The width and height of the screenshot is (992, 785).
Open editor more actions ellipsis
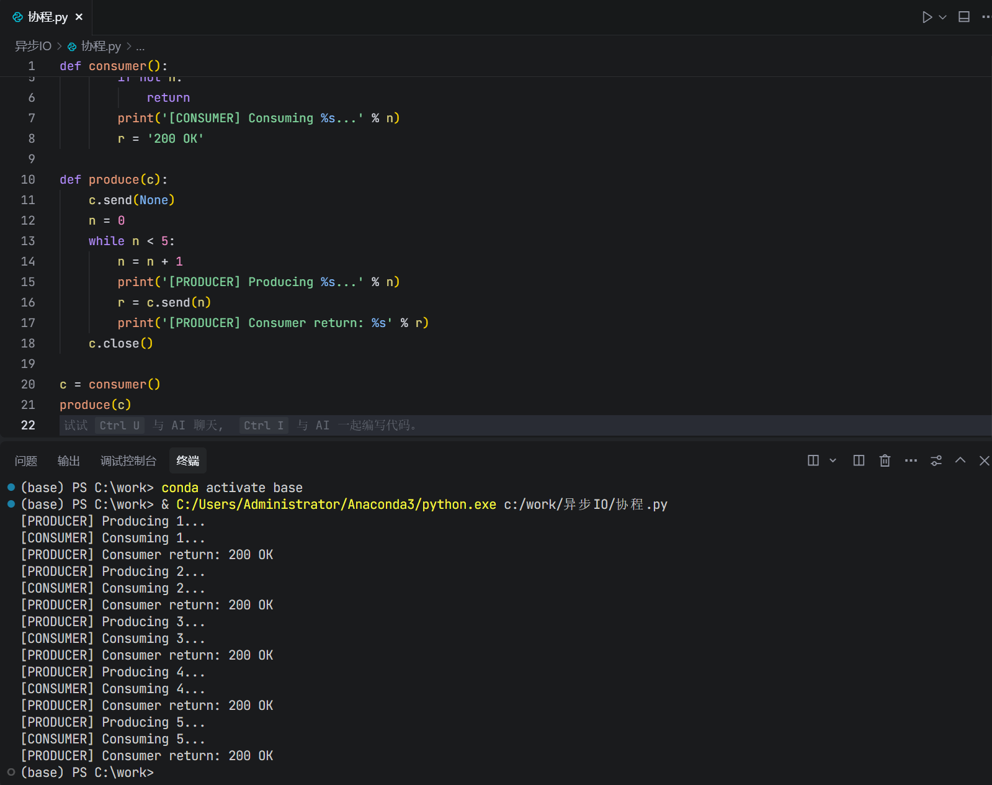pyautogui.click(x=986, y=17)
